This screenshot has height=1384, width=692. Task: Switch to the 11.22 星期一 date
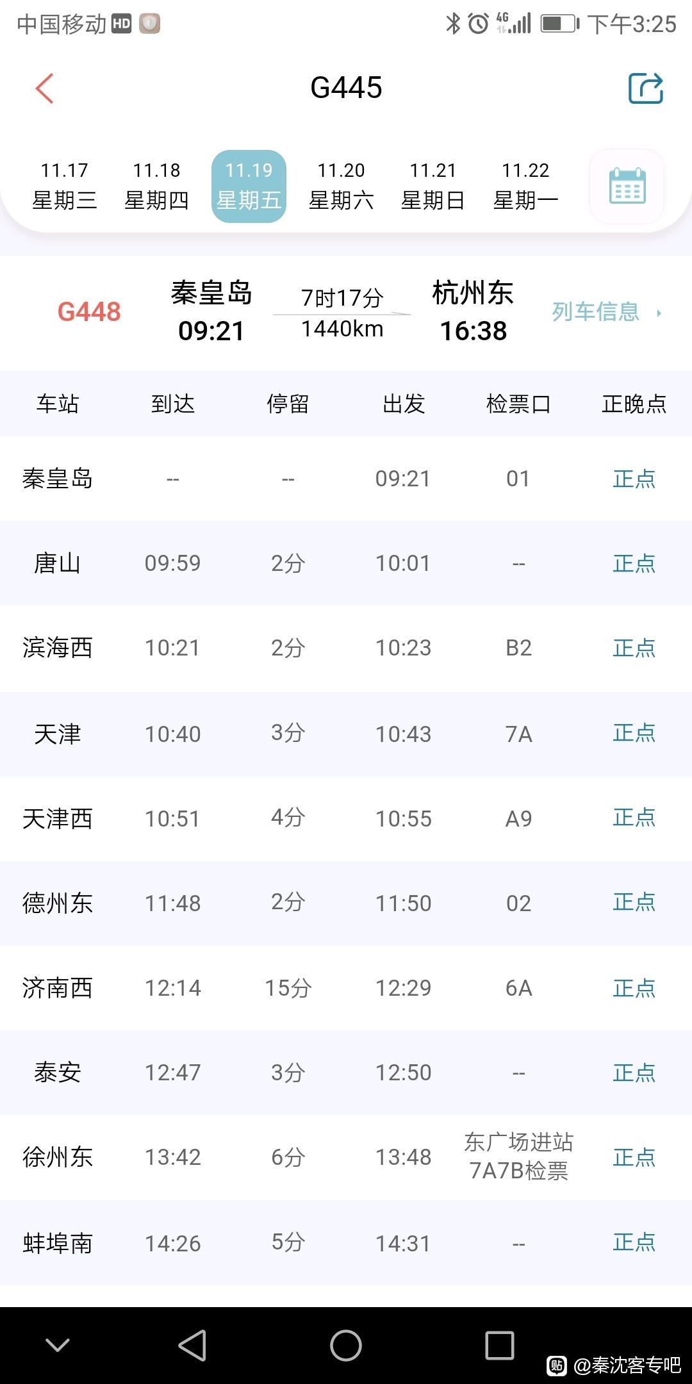tap(525, 186)
